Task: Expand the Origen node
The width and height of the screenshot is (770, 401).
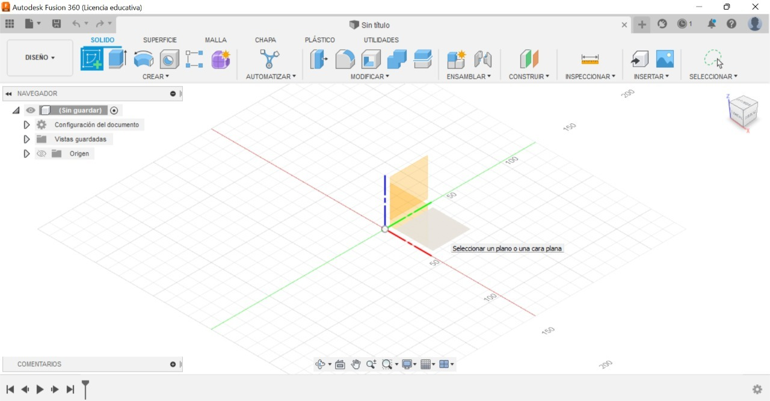Action: [x=26, y=154]
